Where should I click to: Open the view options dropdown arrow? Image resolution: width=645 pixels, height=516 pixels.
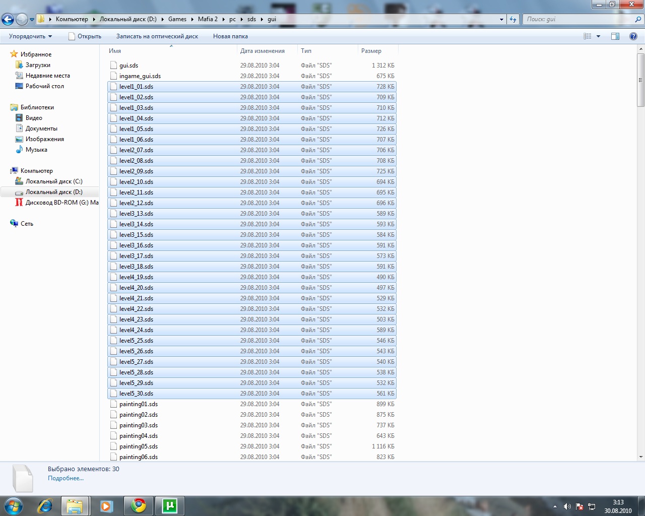(599, 36)
